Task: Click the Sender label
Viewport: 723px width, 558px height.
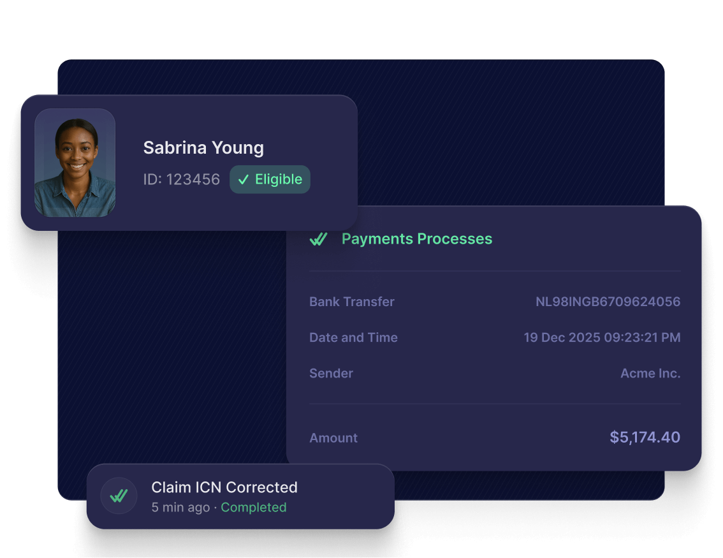Action: (x=331, y=373)
